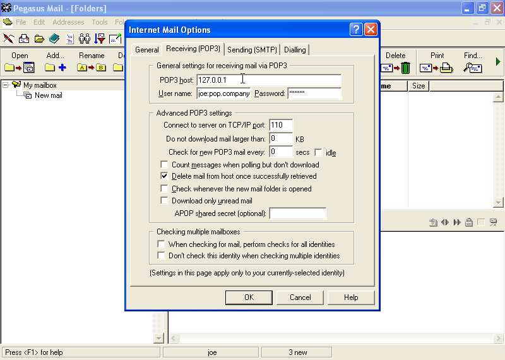Open the Edit menu
The width and height of the screenshot is (505, 360).
coord(39,22)
